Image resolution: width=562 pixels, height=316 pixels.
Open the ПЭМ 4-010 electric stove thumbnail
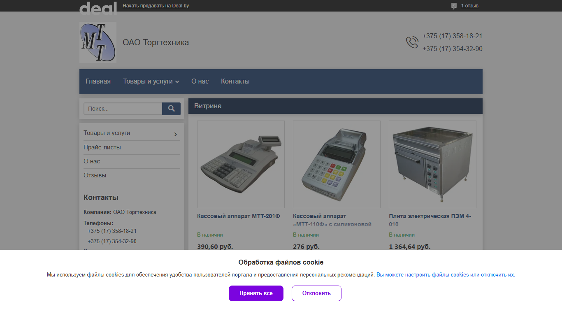432,164
